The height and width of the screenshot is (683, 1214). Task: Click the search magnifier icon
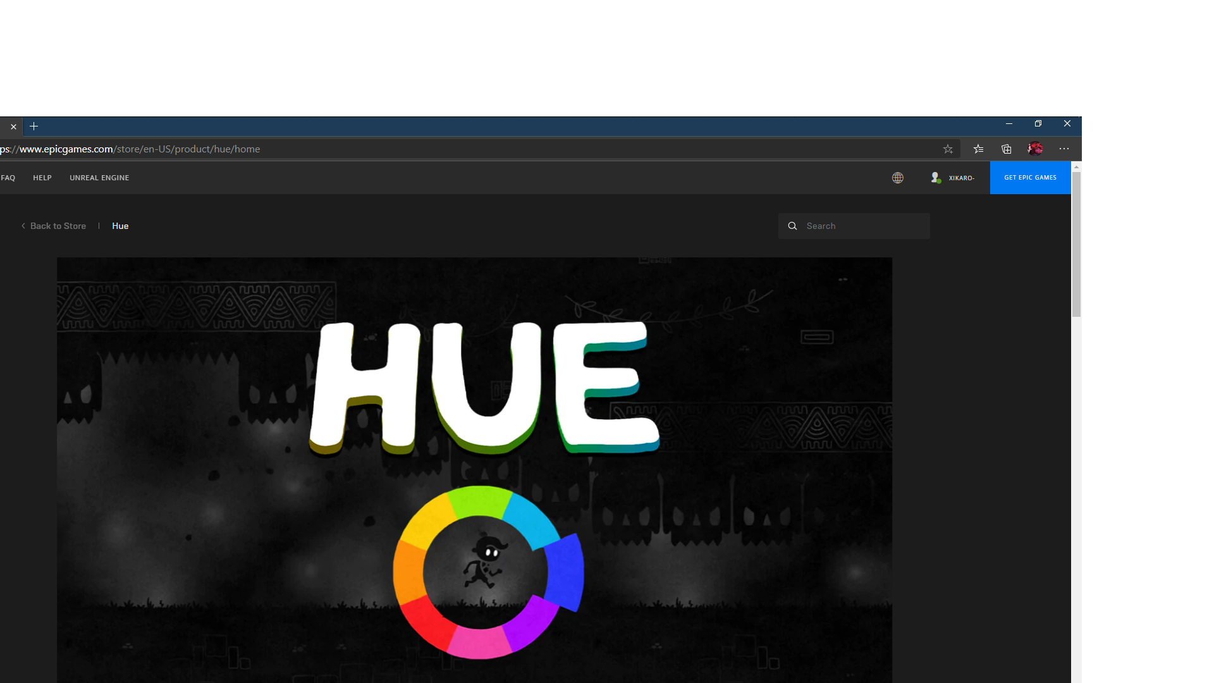792,226
